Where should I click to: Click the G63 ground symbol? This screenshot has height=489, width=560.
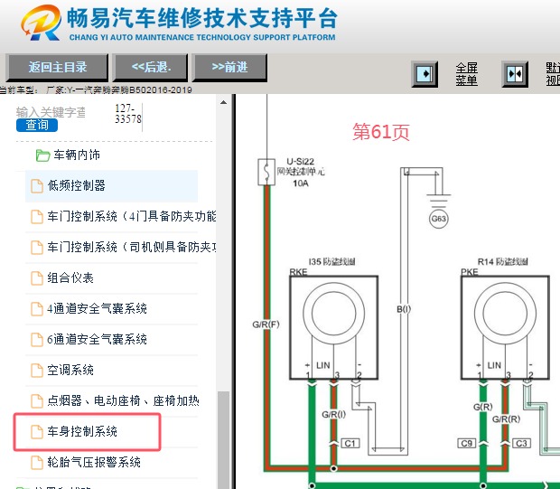(x=439, y=219)
